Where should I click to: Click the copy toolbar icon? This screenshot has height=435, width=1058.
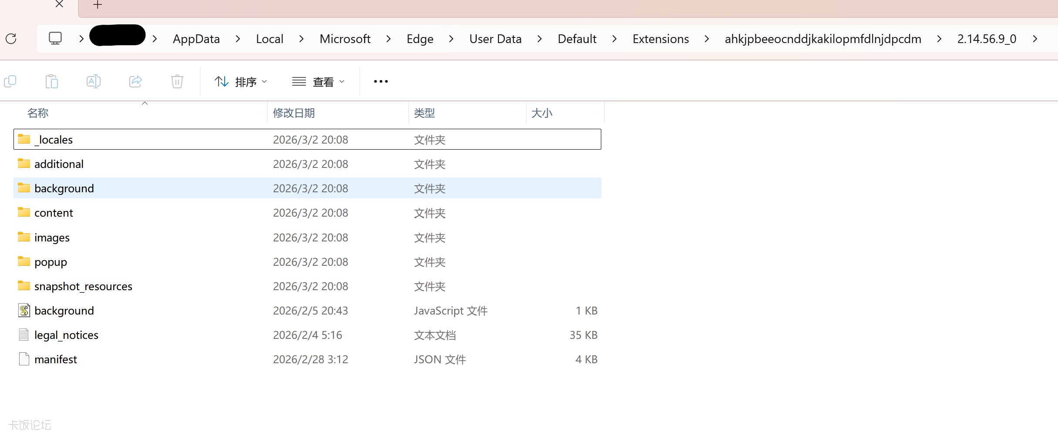pyautogui.click(x=10, y=81)
